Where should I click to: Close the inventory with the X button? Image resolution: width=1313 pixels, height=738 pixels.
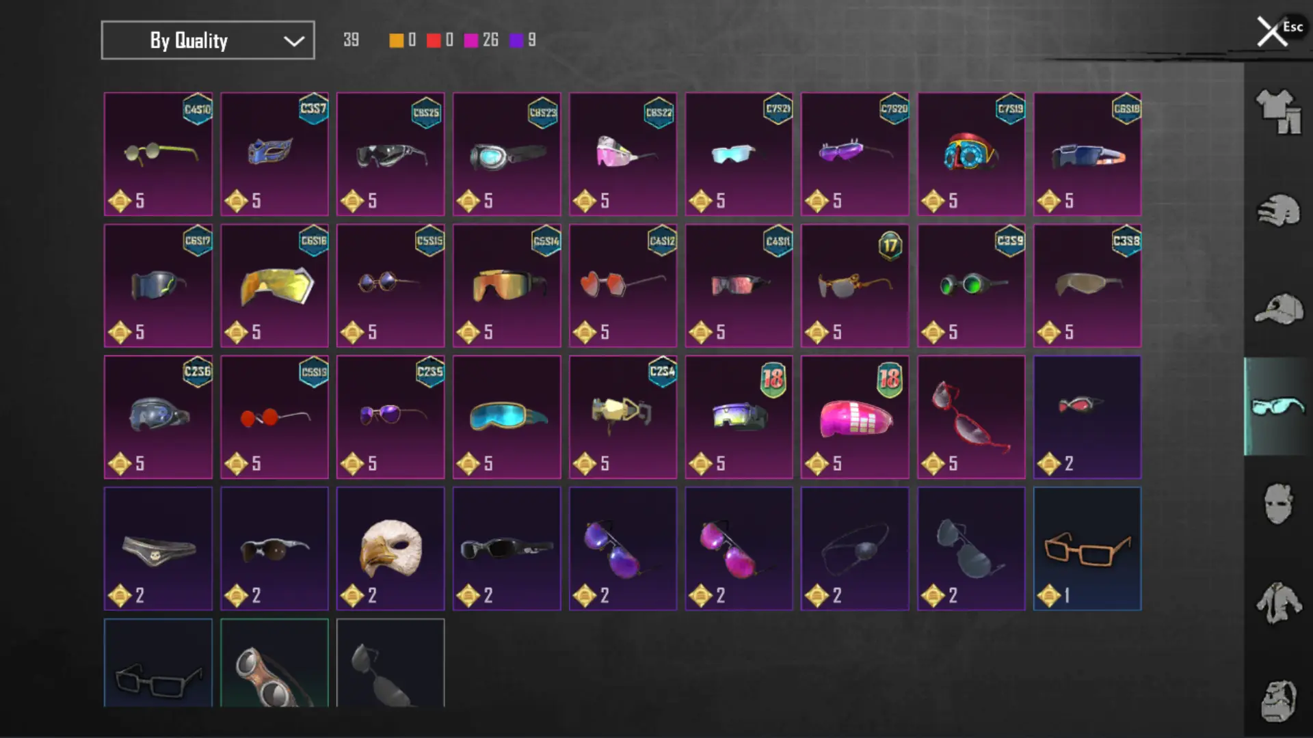click(x=1272, y=31)
